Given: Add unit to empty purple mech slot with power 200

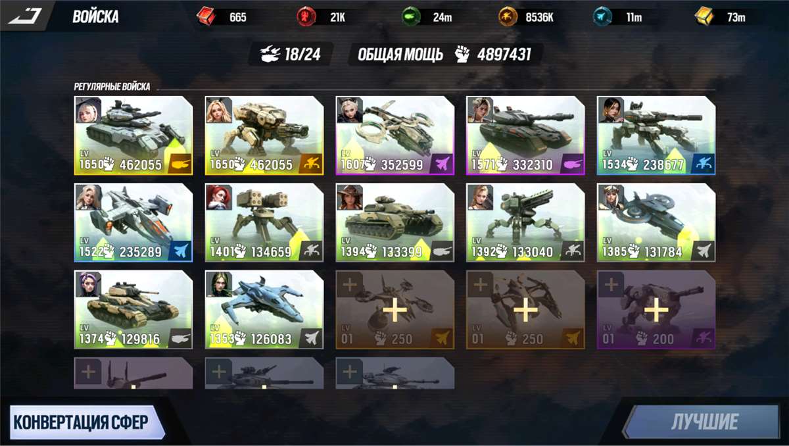Looking at the screenshot, I should pyautogui.click(x=656, y=309).
